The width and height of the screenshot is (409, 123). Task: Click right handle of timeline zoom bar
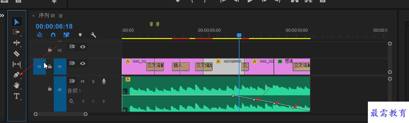(x=85, y=114)
